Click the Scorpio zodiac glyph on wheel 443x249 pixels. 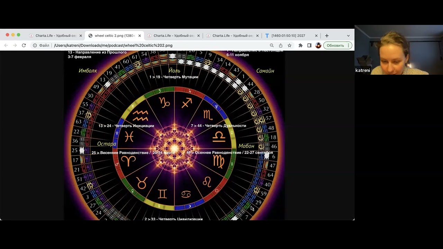tap(208, 114)
